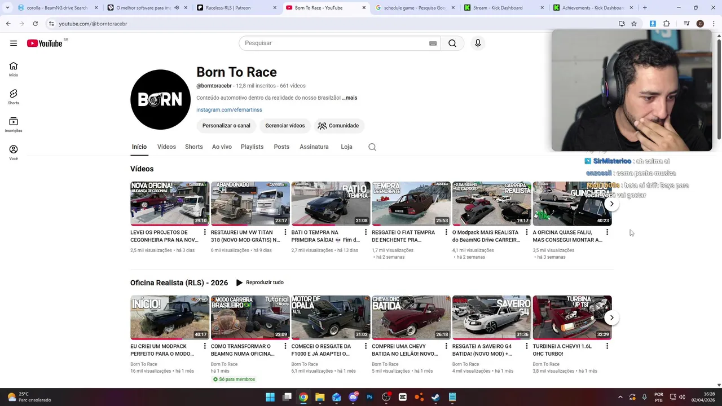The width and height of the screenshot is (722, 406).
Task: Open BATI O TEMPRA NA PRIMEIRA SAÍDA title
Action: [327, 236]
